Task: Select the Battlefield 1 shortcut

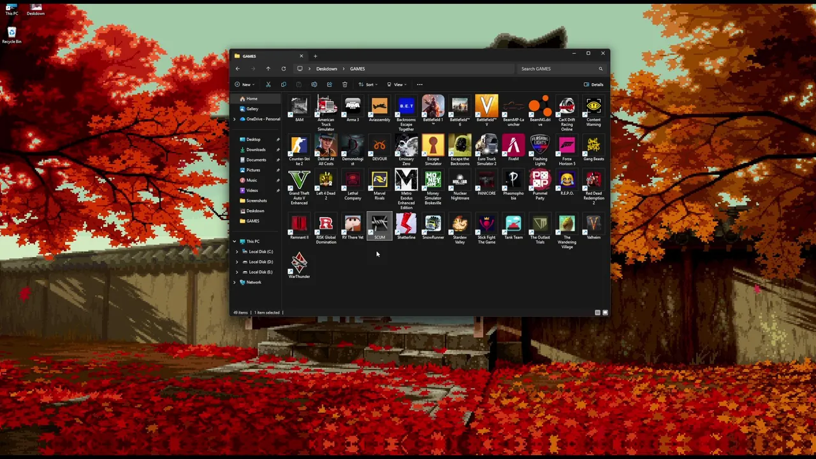Action: point(433,111)
